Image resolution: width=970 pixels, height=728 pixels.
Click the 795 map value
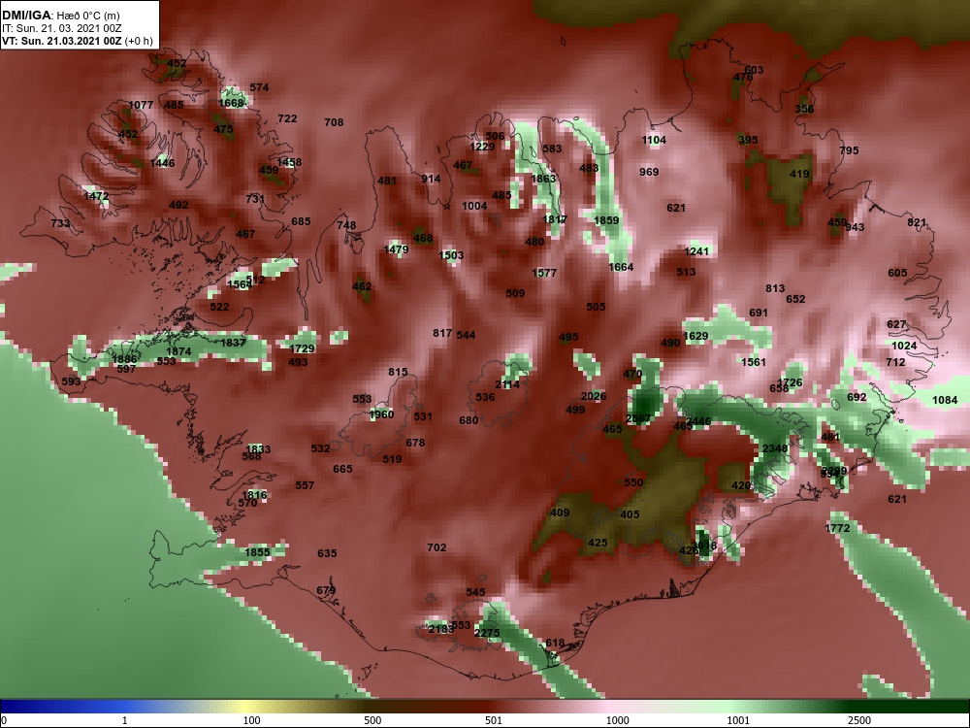pos(849,150)
